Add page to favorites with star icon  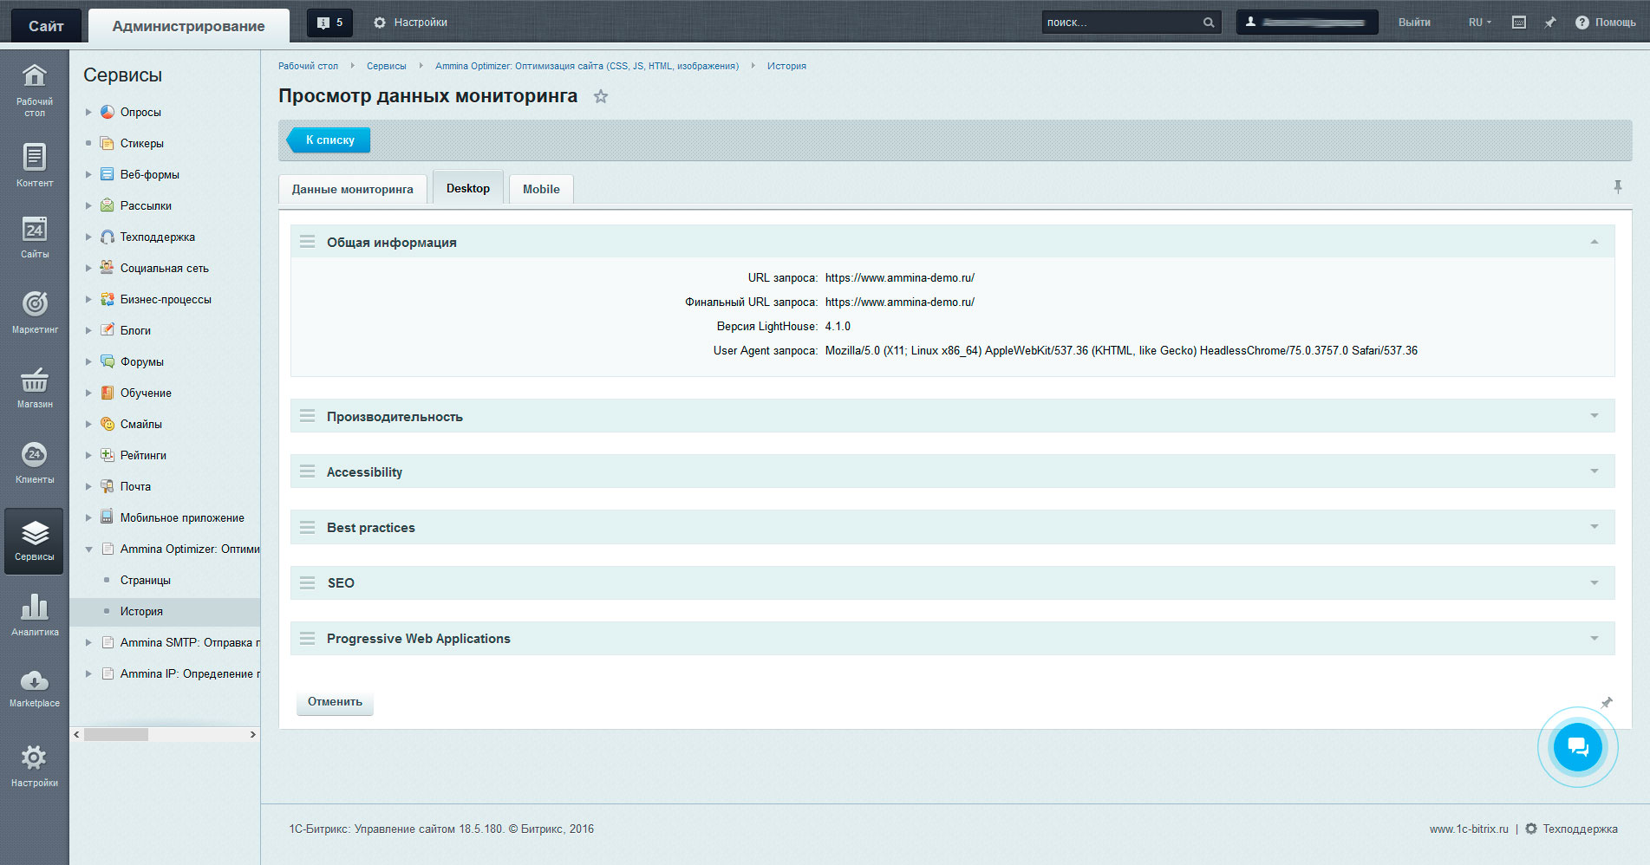pos(600,97)
